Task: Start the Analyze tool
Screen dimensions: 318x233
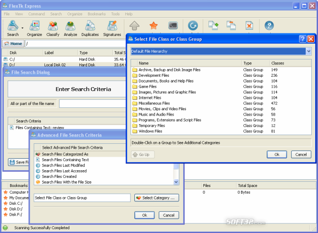Action: pos(70,28)
